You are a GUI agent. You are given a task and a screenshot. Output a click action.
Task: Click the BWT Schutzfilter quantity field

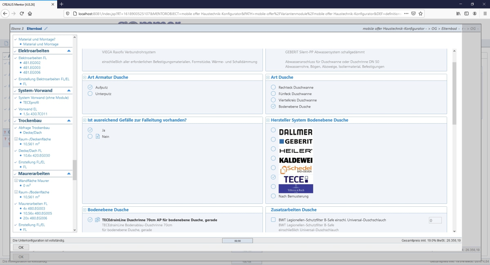(x=435, y=221)
